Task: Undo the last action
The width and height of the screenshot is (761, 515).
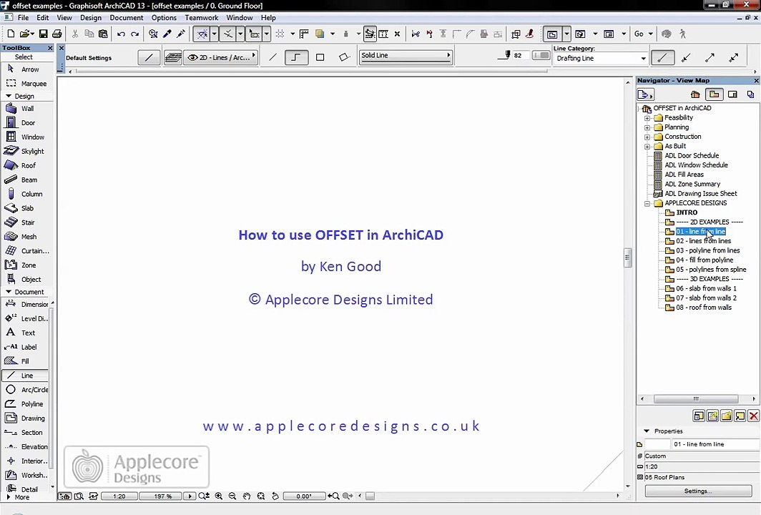Action: [121, 34]
